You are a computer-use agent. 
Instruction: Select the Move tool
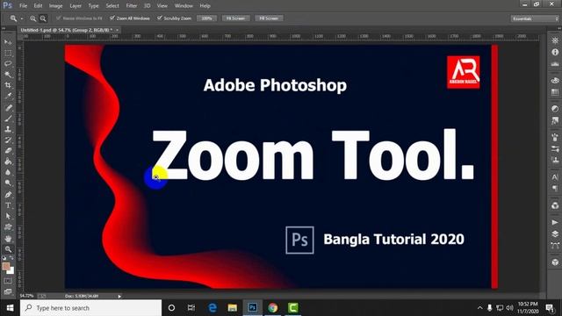pos(8,42)
